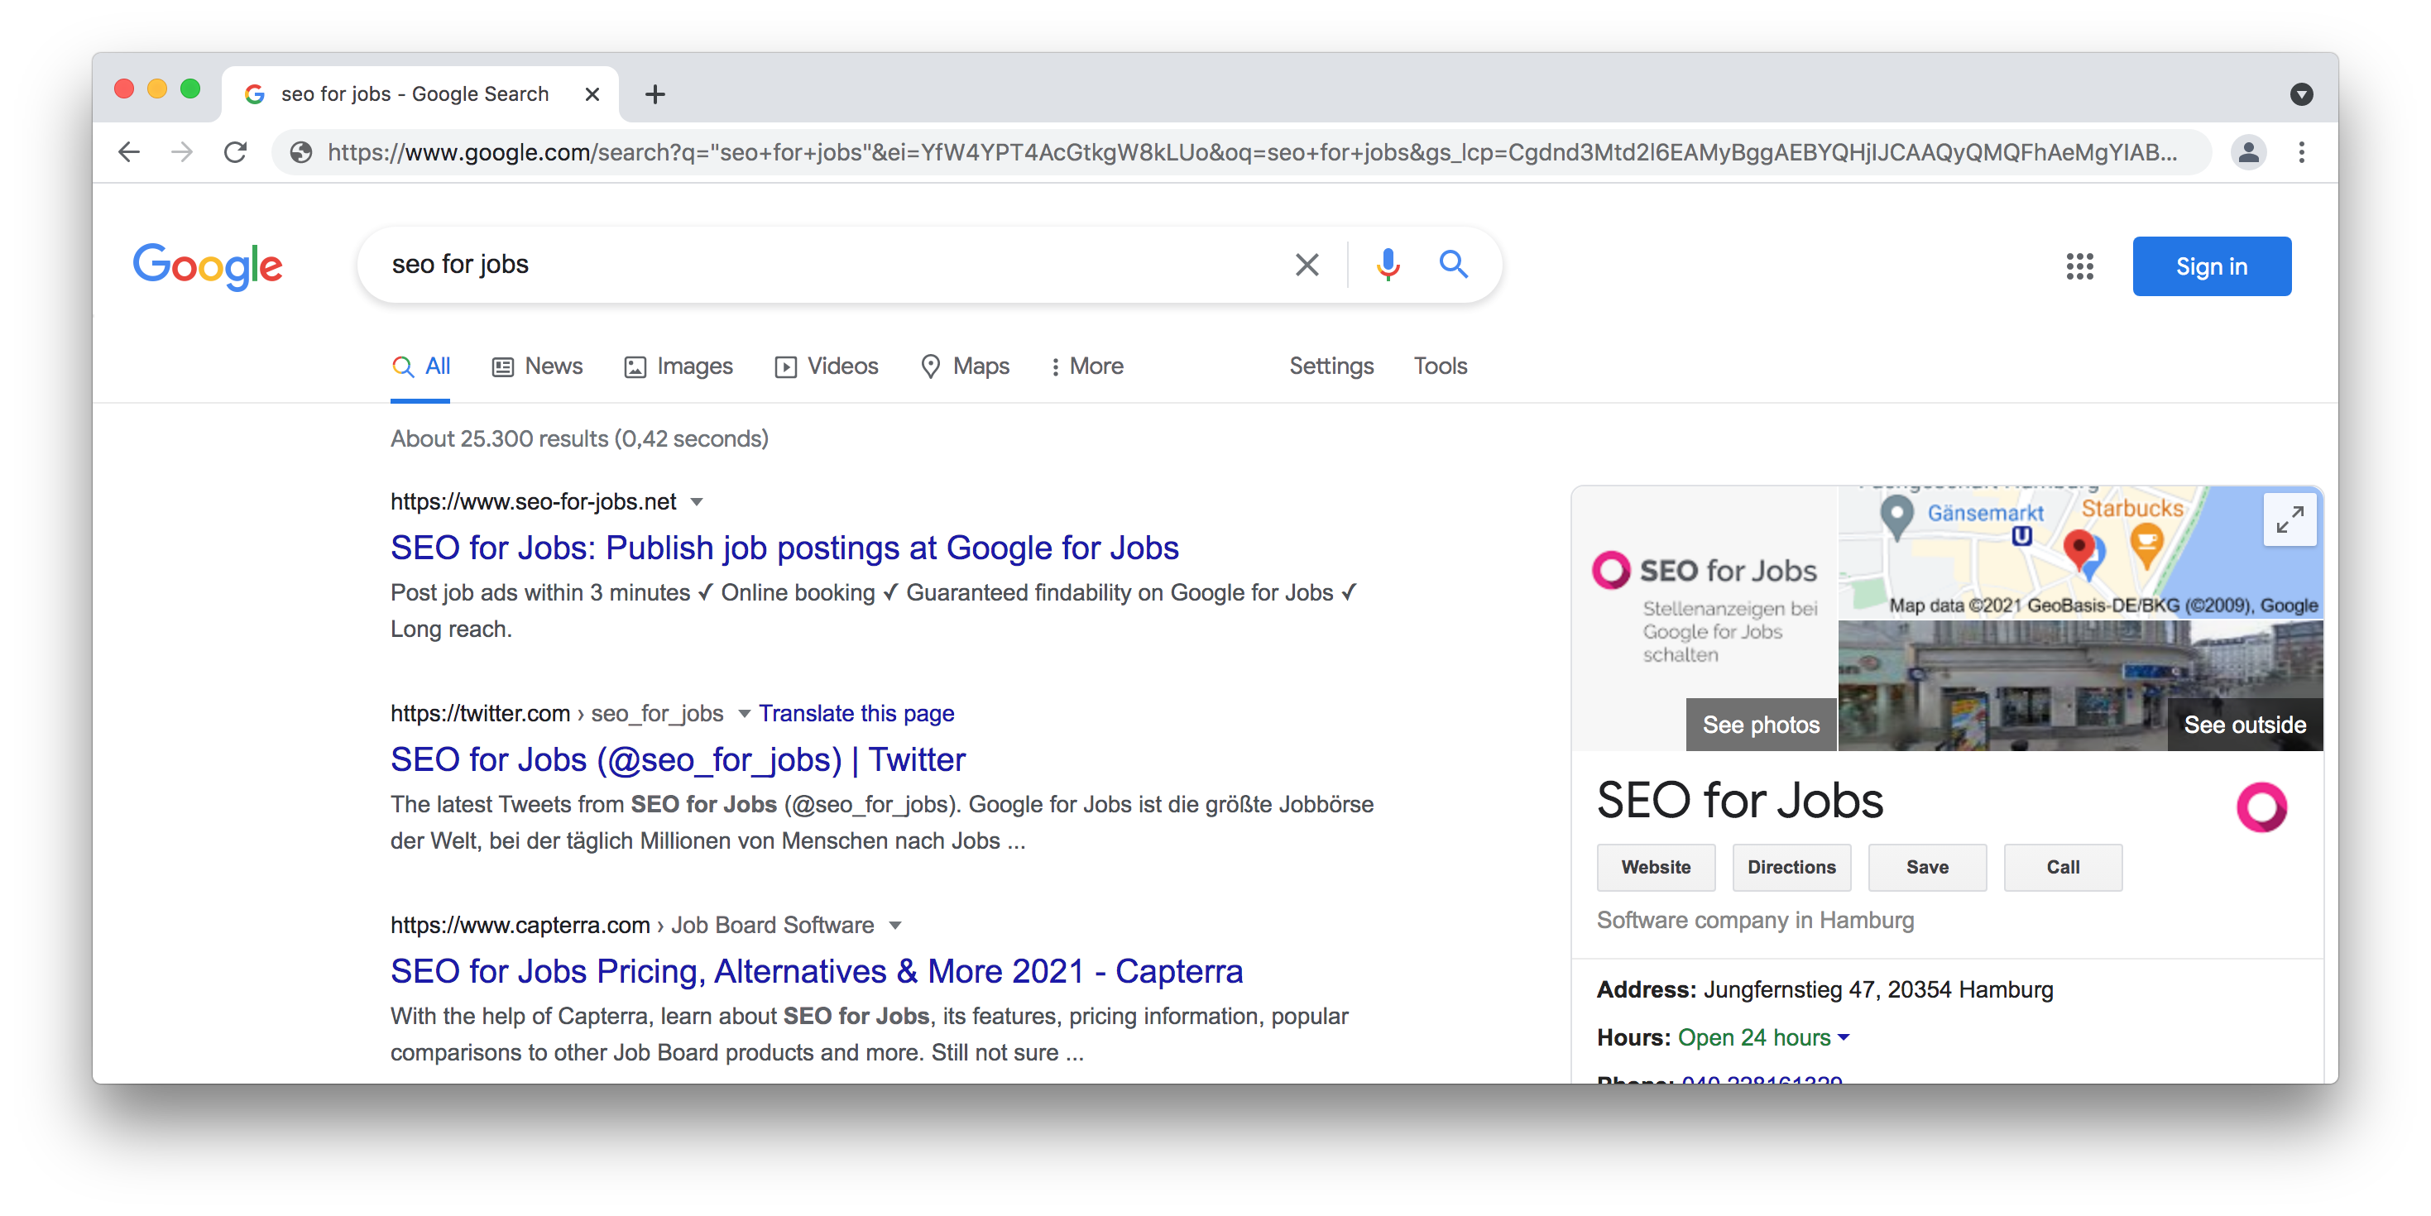Click the Sign in button
2431x1216 pixels.
[x=2210, y=266]
